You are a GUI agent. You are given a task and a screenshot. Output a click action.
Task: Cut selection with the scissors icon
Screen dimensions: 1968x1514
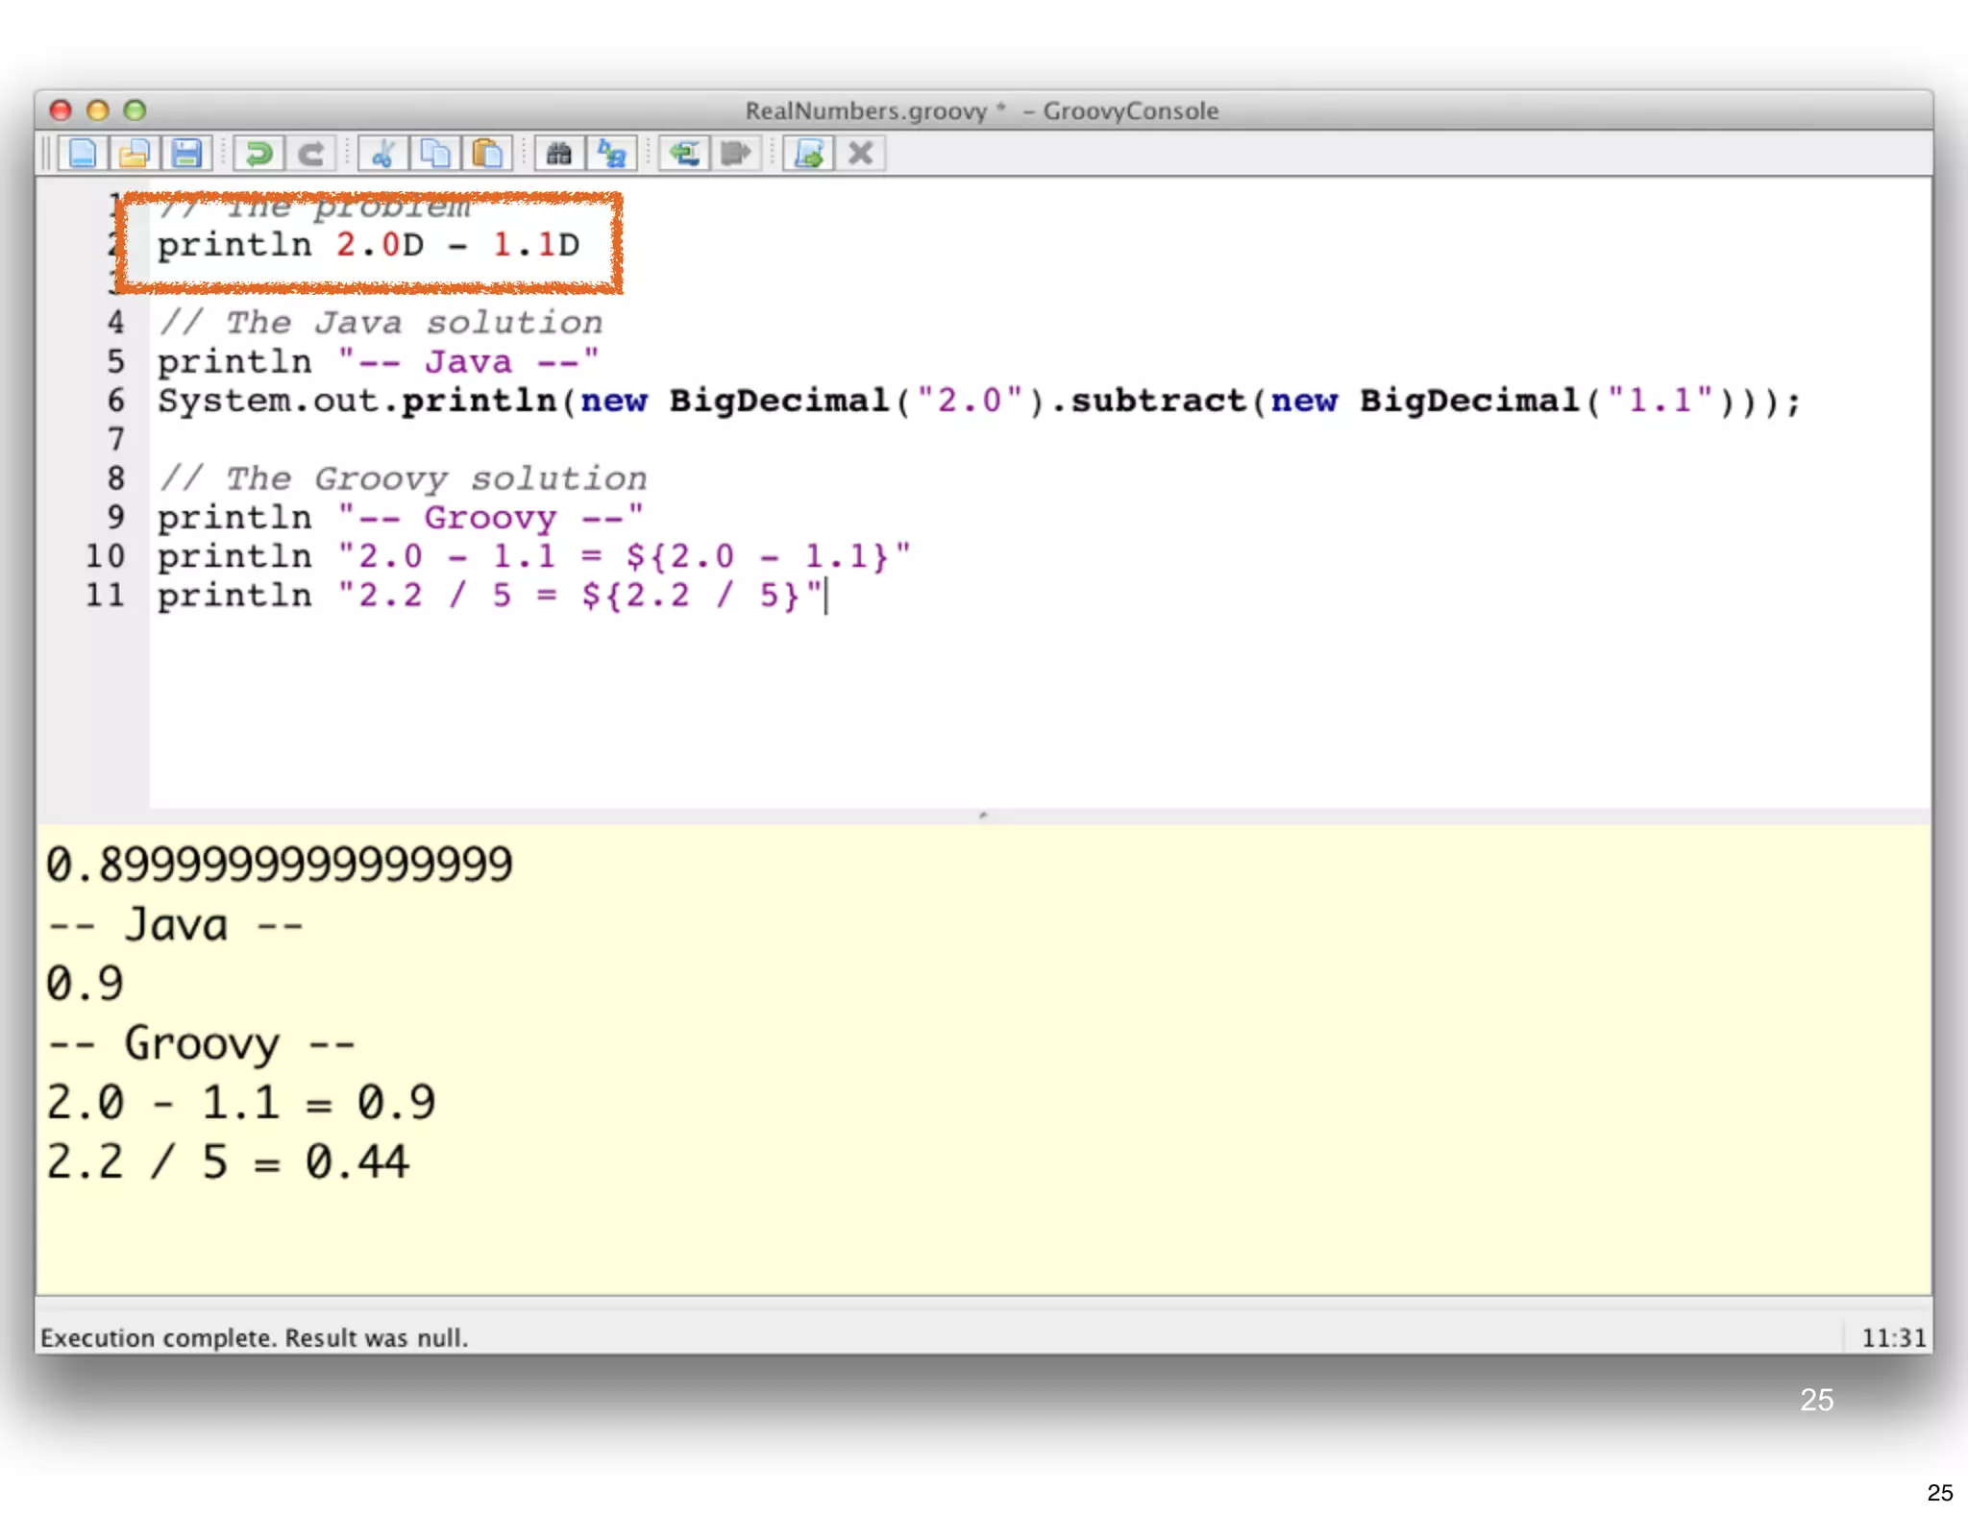(383, 154)
